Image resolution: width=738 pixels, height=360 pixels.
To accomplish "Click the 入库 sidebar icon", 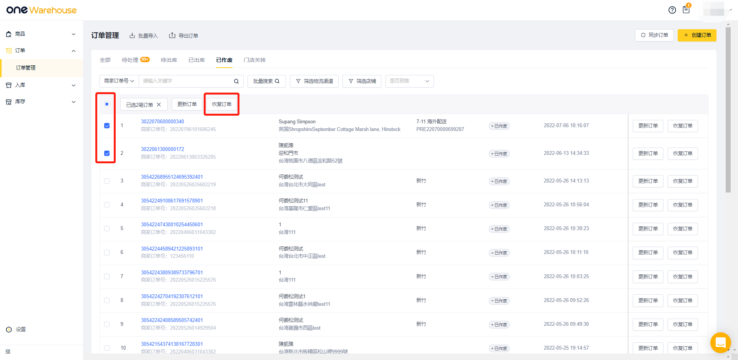I will coord(9,85).
